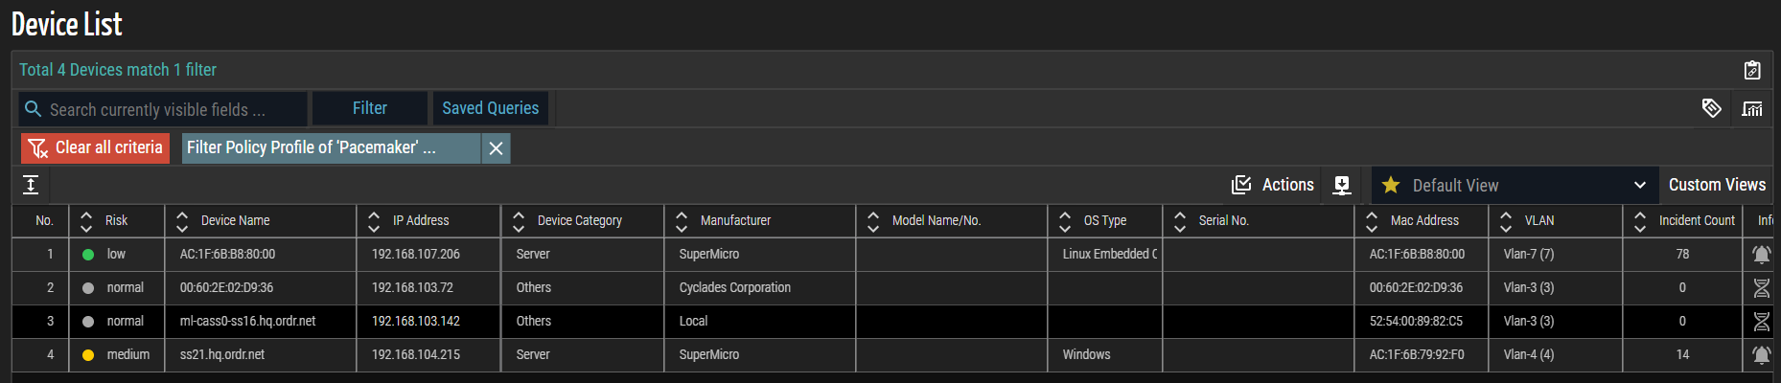Sort table by Risk column
The image size is (1781, 383).
86,221
